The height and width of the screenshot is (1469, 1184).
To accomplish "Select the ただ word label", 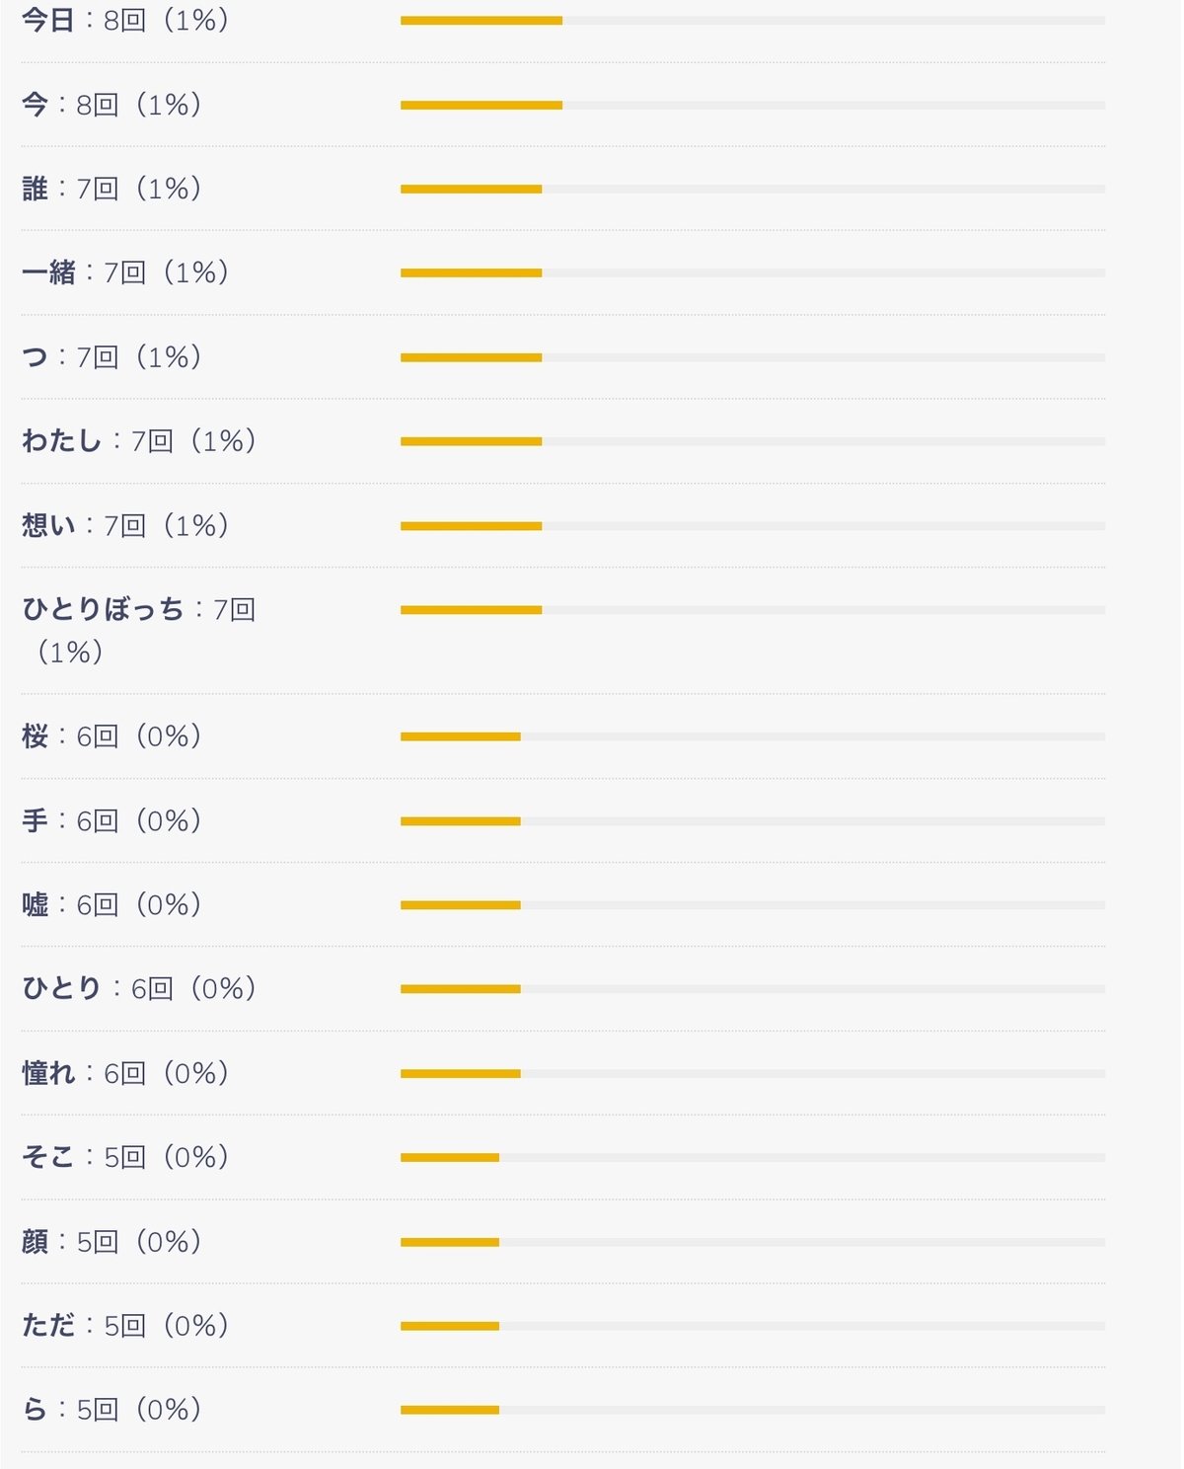I will 48,1326.
